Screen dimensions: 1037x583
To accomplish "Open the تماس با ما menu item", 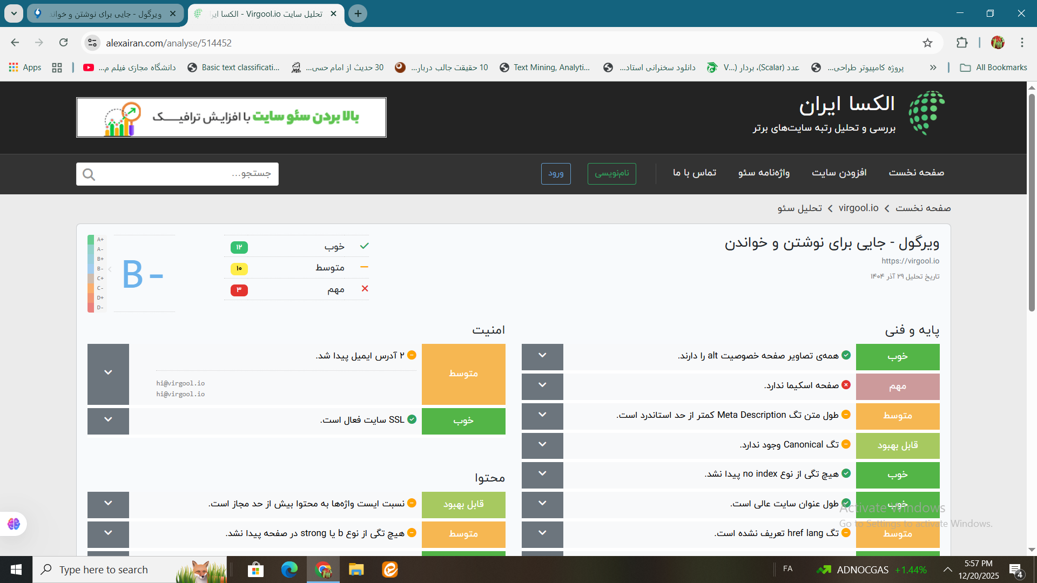I will 695,173.
